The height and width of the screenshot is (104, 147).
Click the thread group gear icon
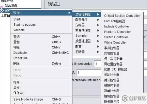(x=2, y=10)
